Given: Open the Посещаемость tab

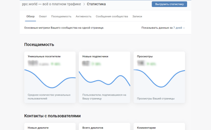Looking at the screenshot, I should [61, 17].
